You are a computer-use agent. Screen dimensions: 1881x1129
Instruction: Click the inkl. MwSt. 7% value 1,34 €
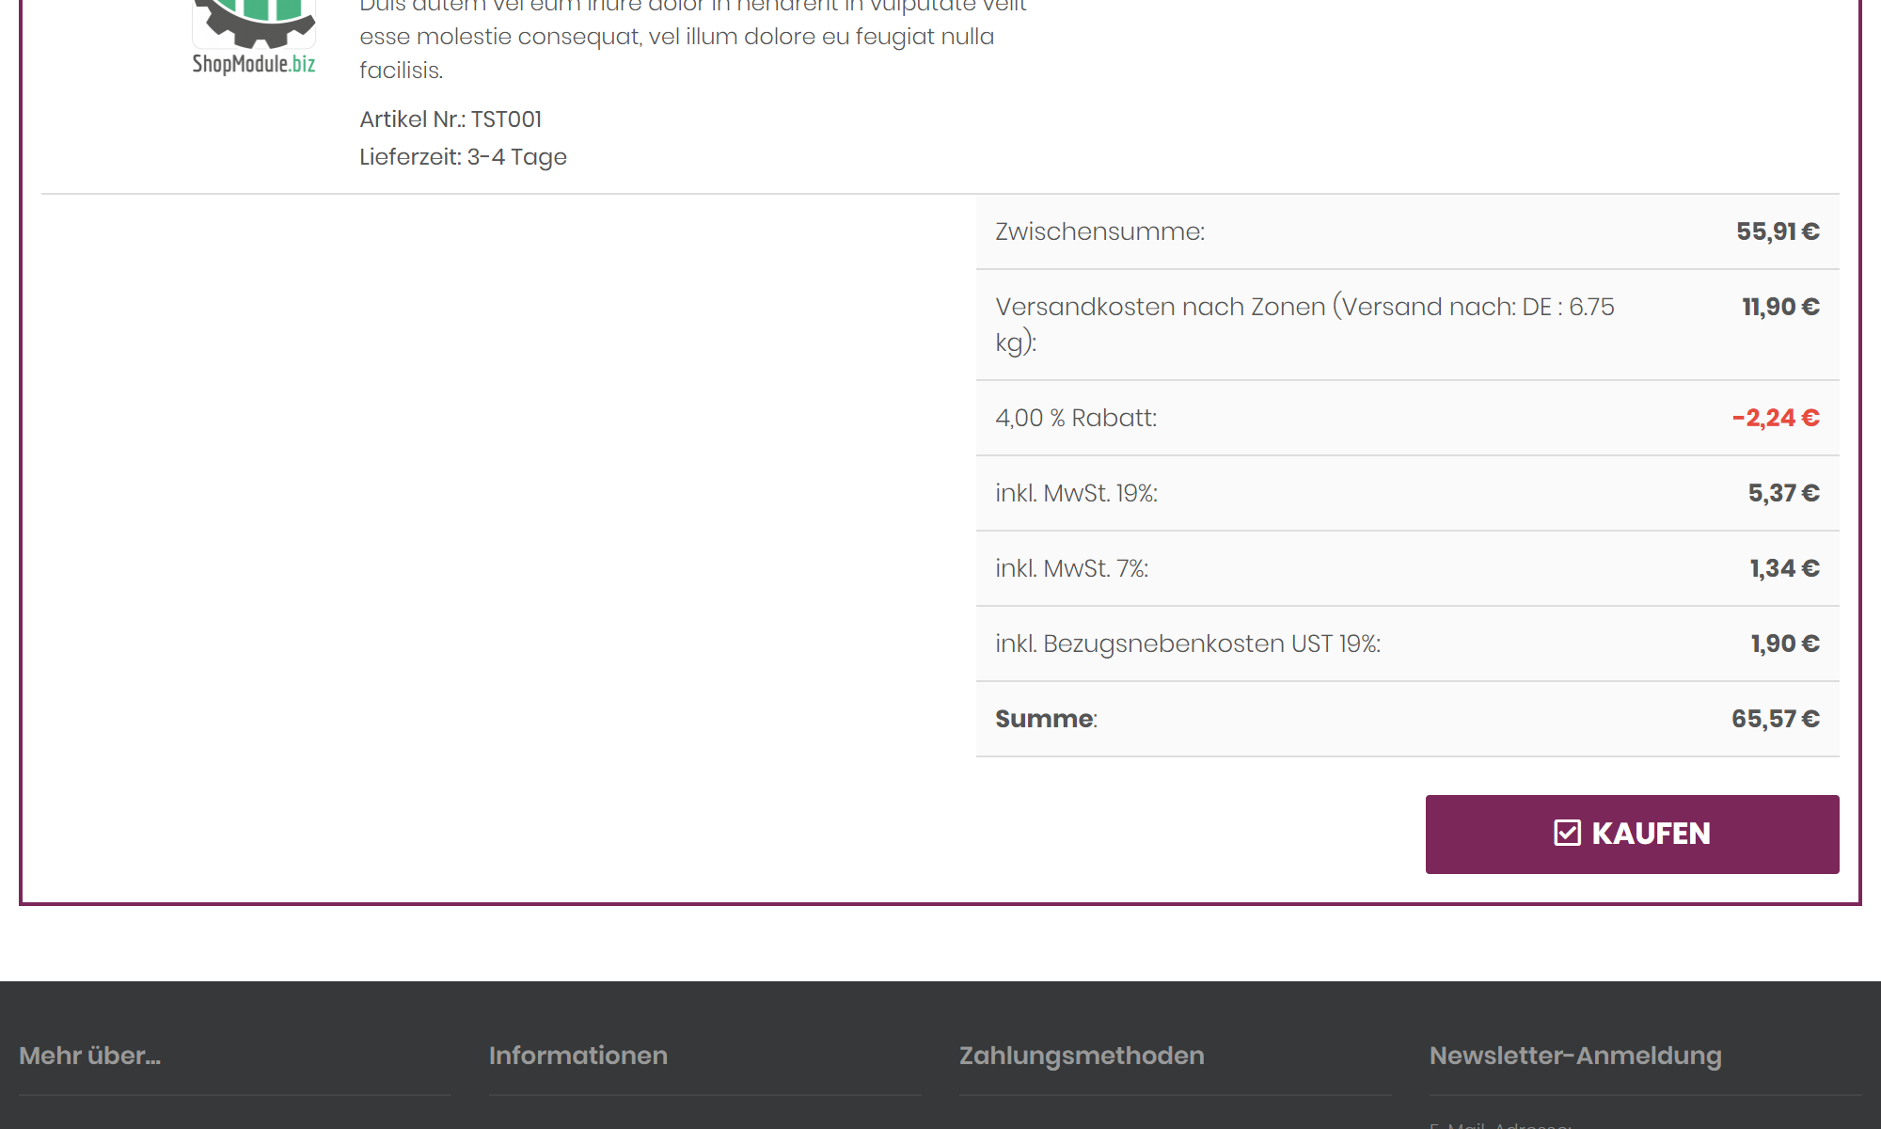pyautogui.click(x=1784, y=568)
